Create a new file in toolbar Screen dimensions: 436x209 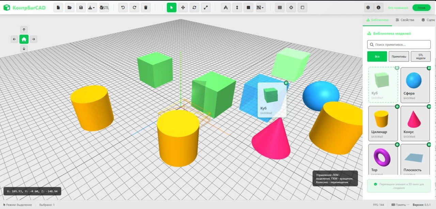coord(58,7)
